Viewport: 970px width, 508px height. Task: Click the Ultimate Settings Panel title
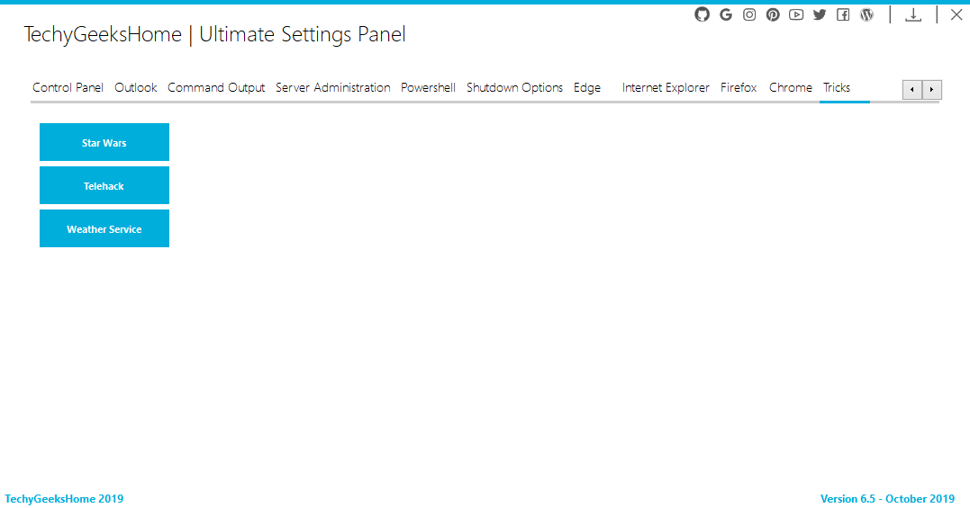[x=303, y=34]
